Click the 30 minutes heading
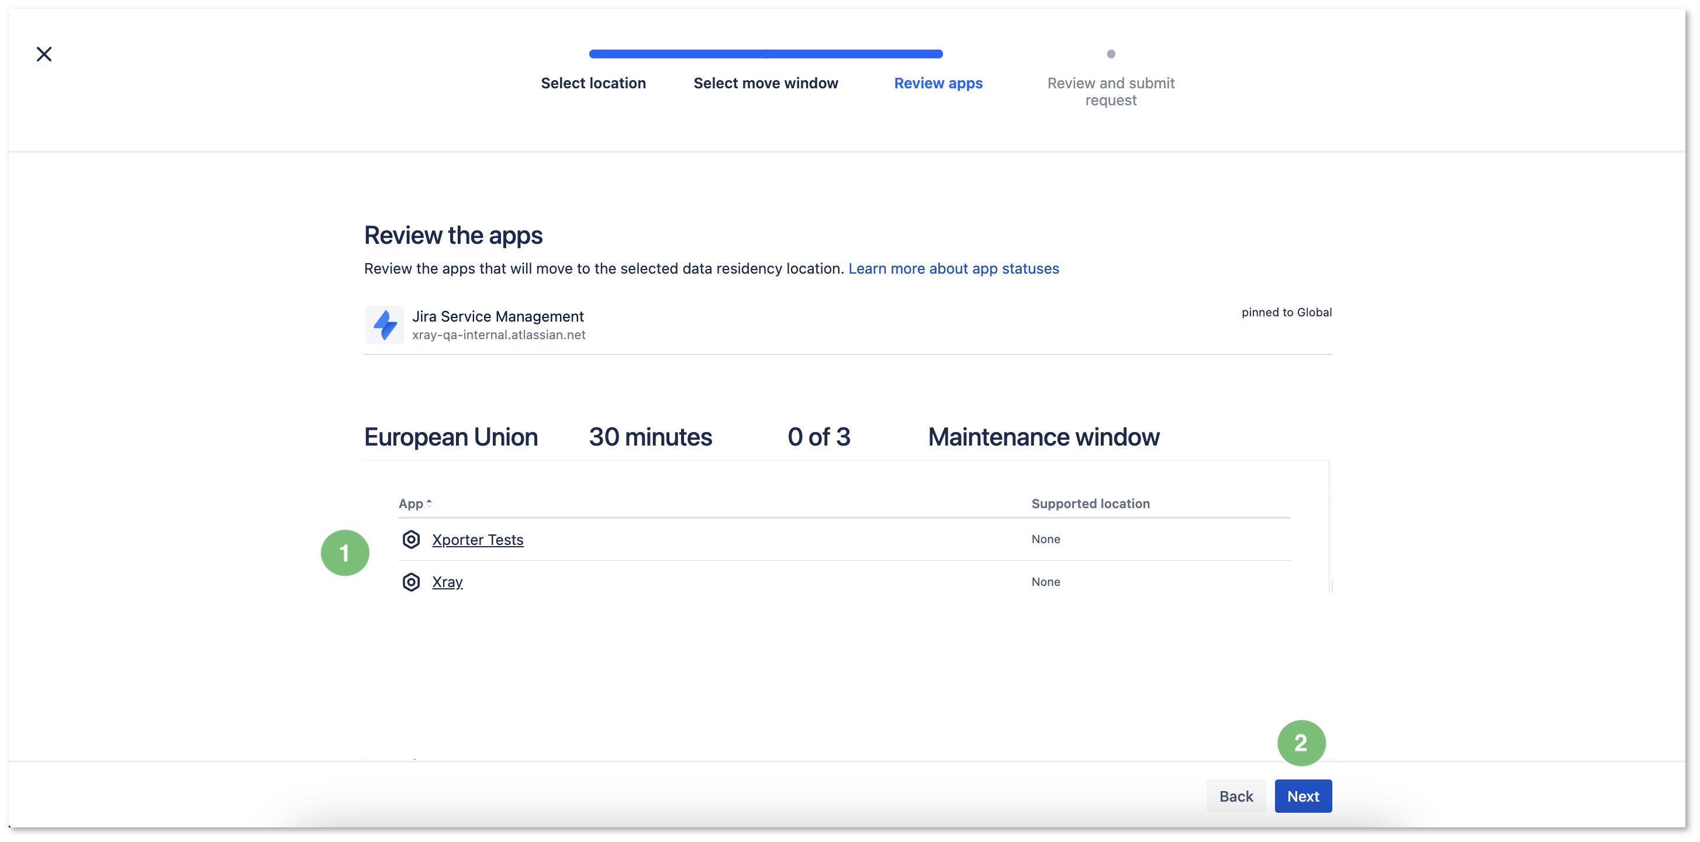Screen dimensions: 1700x842 coord(650,437)
